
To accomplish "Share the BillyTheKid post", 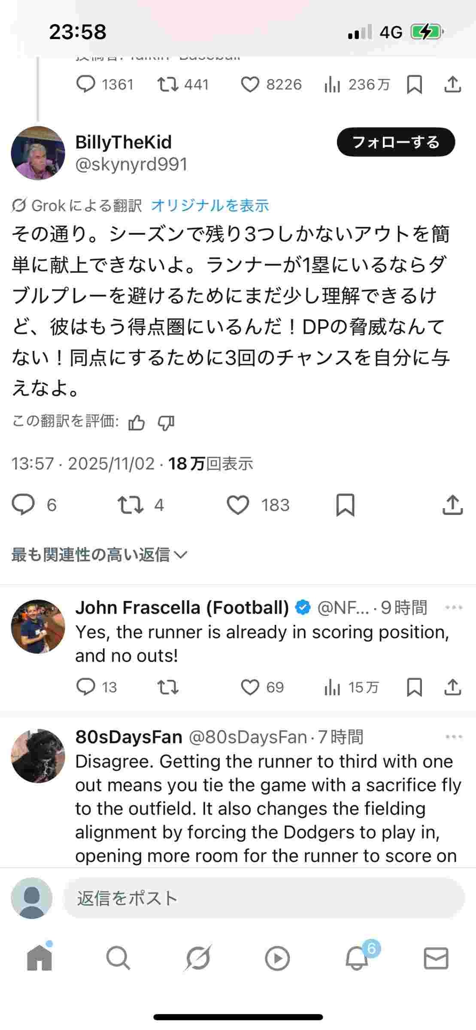I will point(452,505).
